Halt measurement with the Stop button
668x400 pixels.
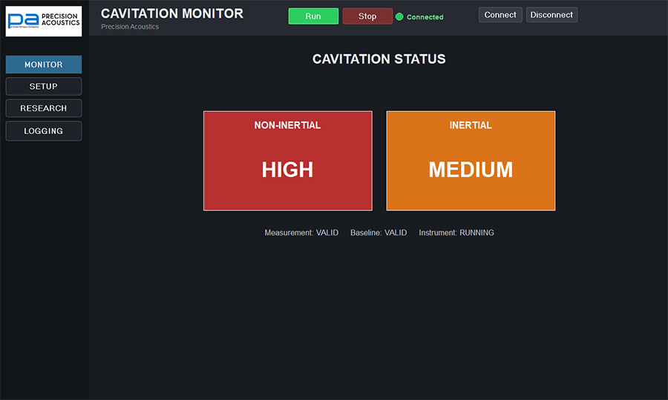pos(367,16)
